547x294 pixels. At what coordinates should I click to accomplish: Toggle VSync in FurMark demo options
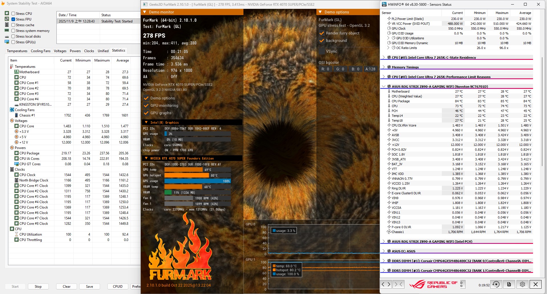tap(322, 52)
